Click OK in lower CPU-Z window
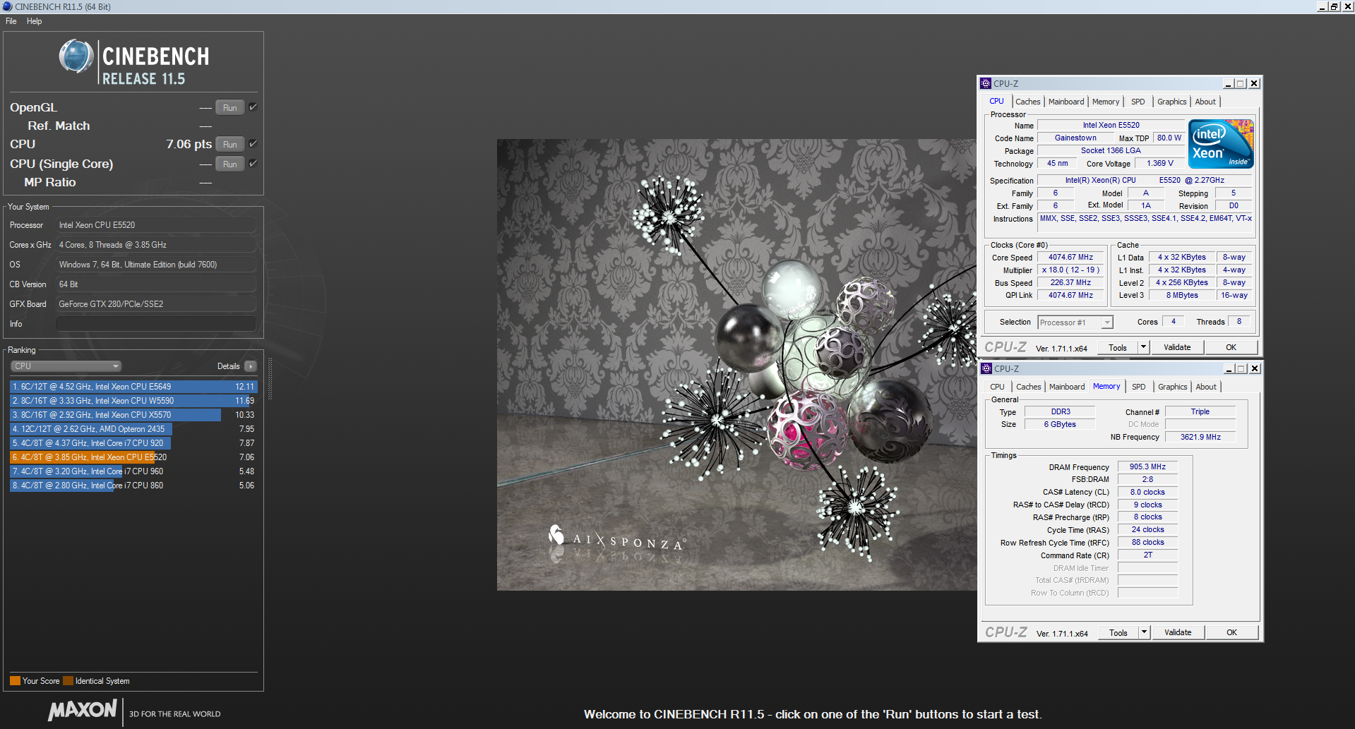This screenshot has width=1355, height=729. click(1231, 632)
